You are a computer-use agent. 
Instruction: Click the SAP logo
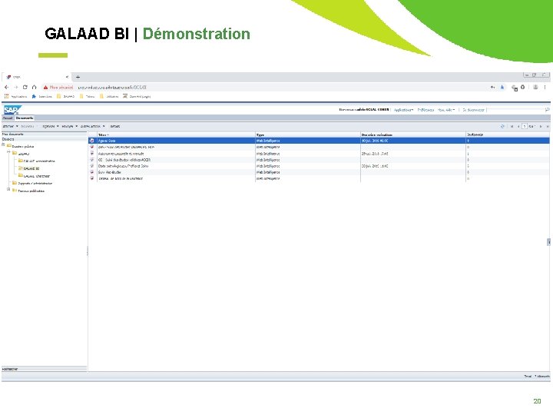point(12,110)
